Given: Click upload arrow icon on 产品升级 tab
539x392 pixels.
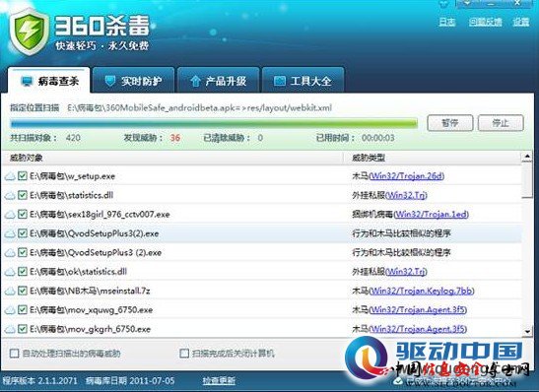Looking at the screenshot, I should coord(195,81).
